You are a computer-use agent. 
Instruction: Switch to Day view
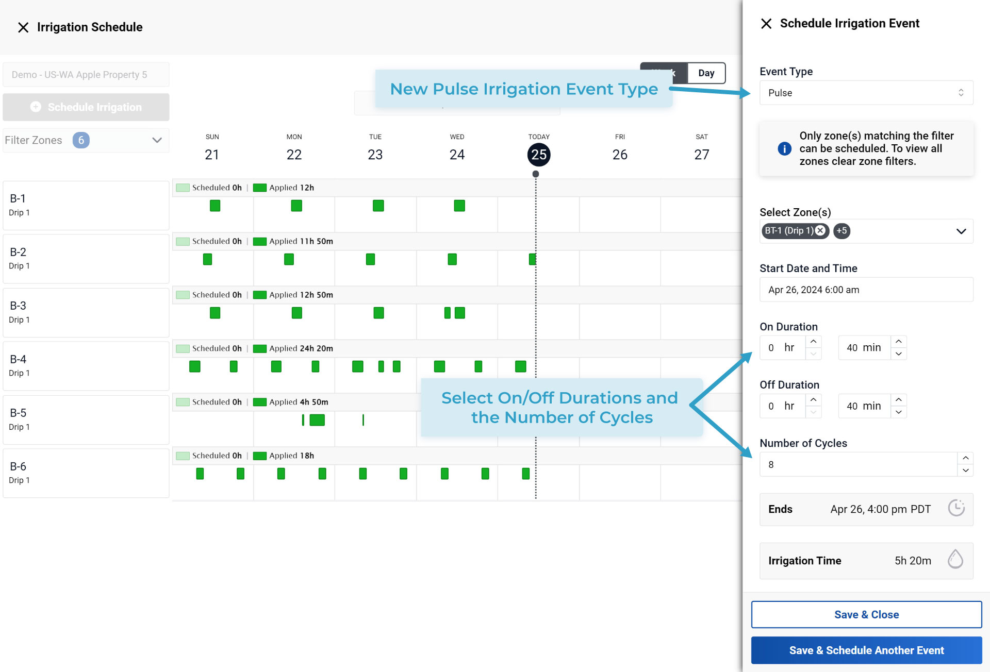tap(706, 73)
